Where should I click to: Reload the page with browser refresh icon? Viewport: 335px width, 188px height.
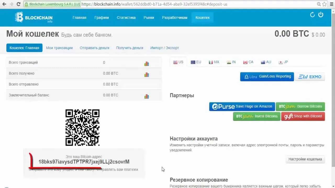[x=18, y=4]
